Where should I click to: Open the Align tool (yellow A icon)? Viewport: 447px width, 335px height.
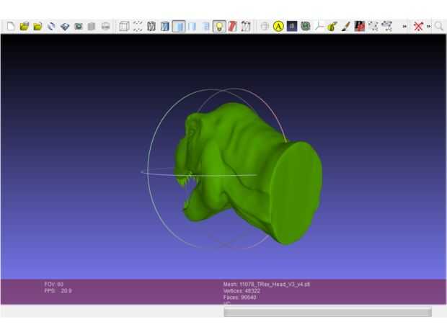pyautogui.click(x=278, y=27)
